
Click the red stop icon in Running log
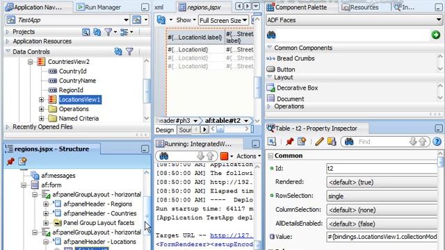click(x=224, y=156)
